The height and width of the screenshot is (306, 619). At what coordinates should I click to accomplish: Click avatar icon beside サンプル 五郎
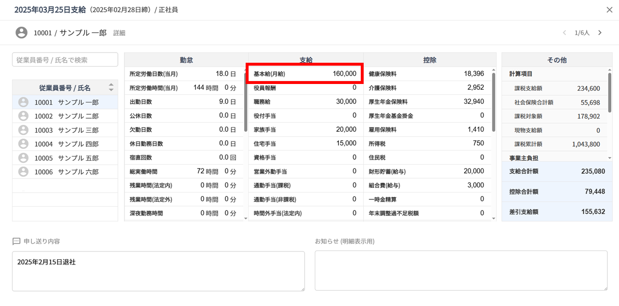click(x=23, y=158)
